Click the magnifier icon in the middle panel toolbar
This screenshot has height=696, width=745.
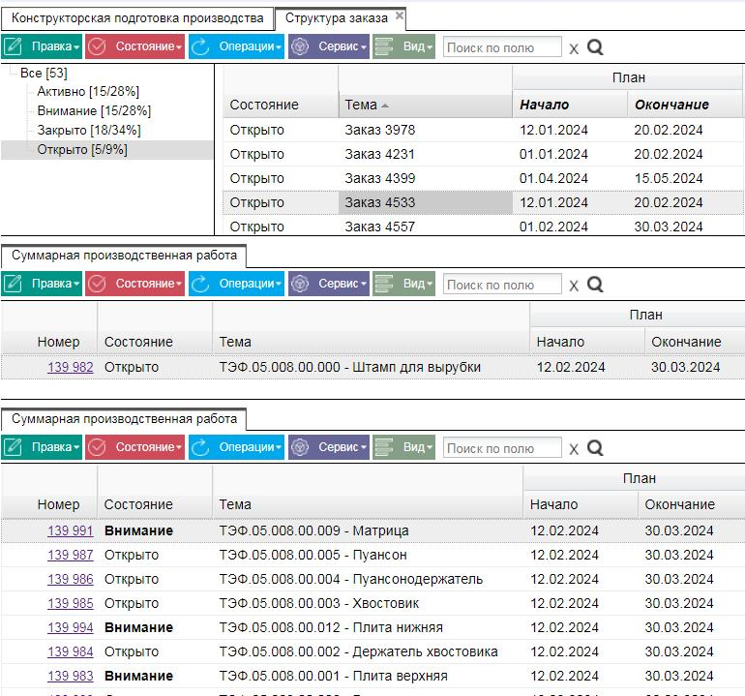coord(595,285)
